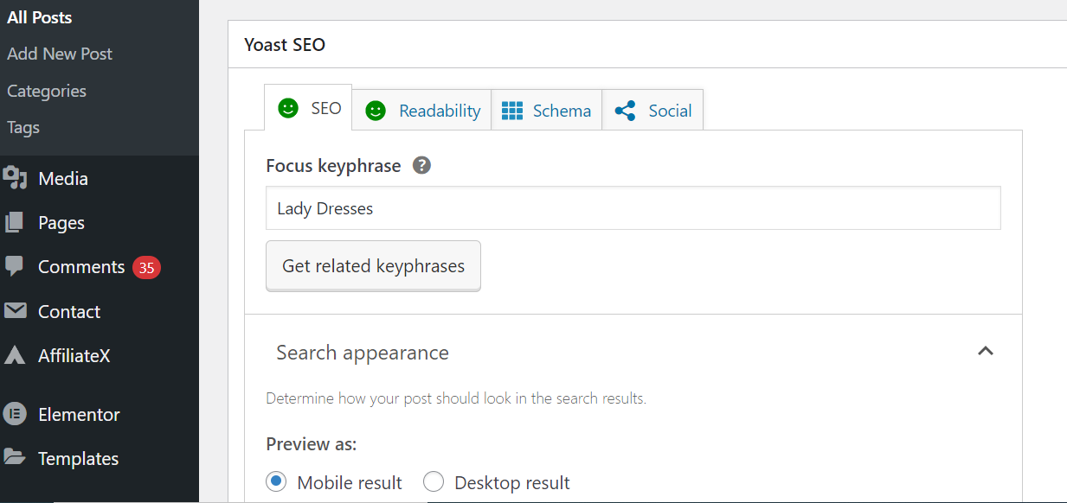Click the Search appearance section heading

click(x=363, y=353)
